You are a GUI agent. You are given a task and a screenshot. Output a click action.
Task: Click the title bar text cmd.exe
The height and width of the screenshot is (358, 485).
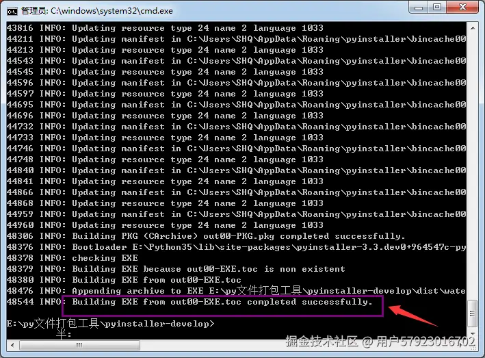(x=157, y=11)
